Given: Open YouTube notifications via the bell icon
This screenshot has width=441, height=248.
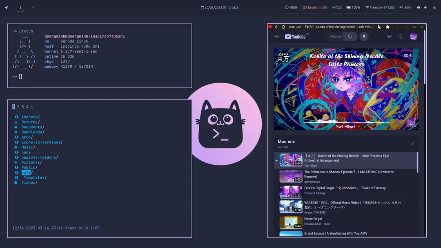Looking at the screenshot, I should [400, 36].
